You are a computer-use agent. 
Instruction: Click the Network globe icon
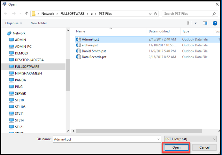pyautogui.click(x=9, y=33)
